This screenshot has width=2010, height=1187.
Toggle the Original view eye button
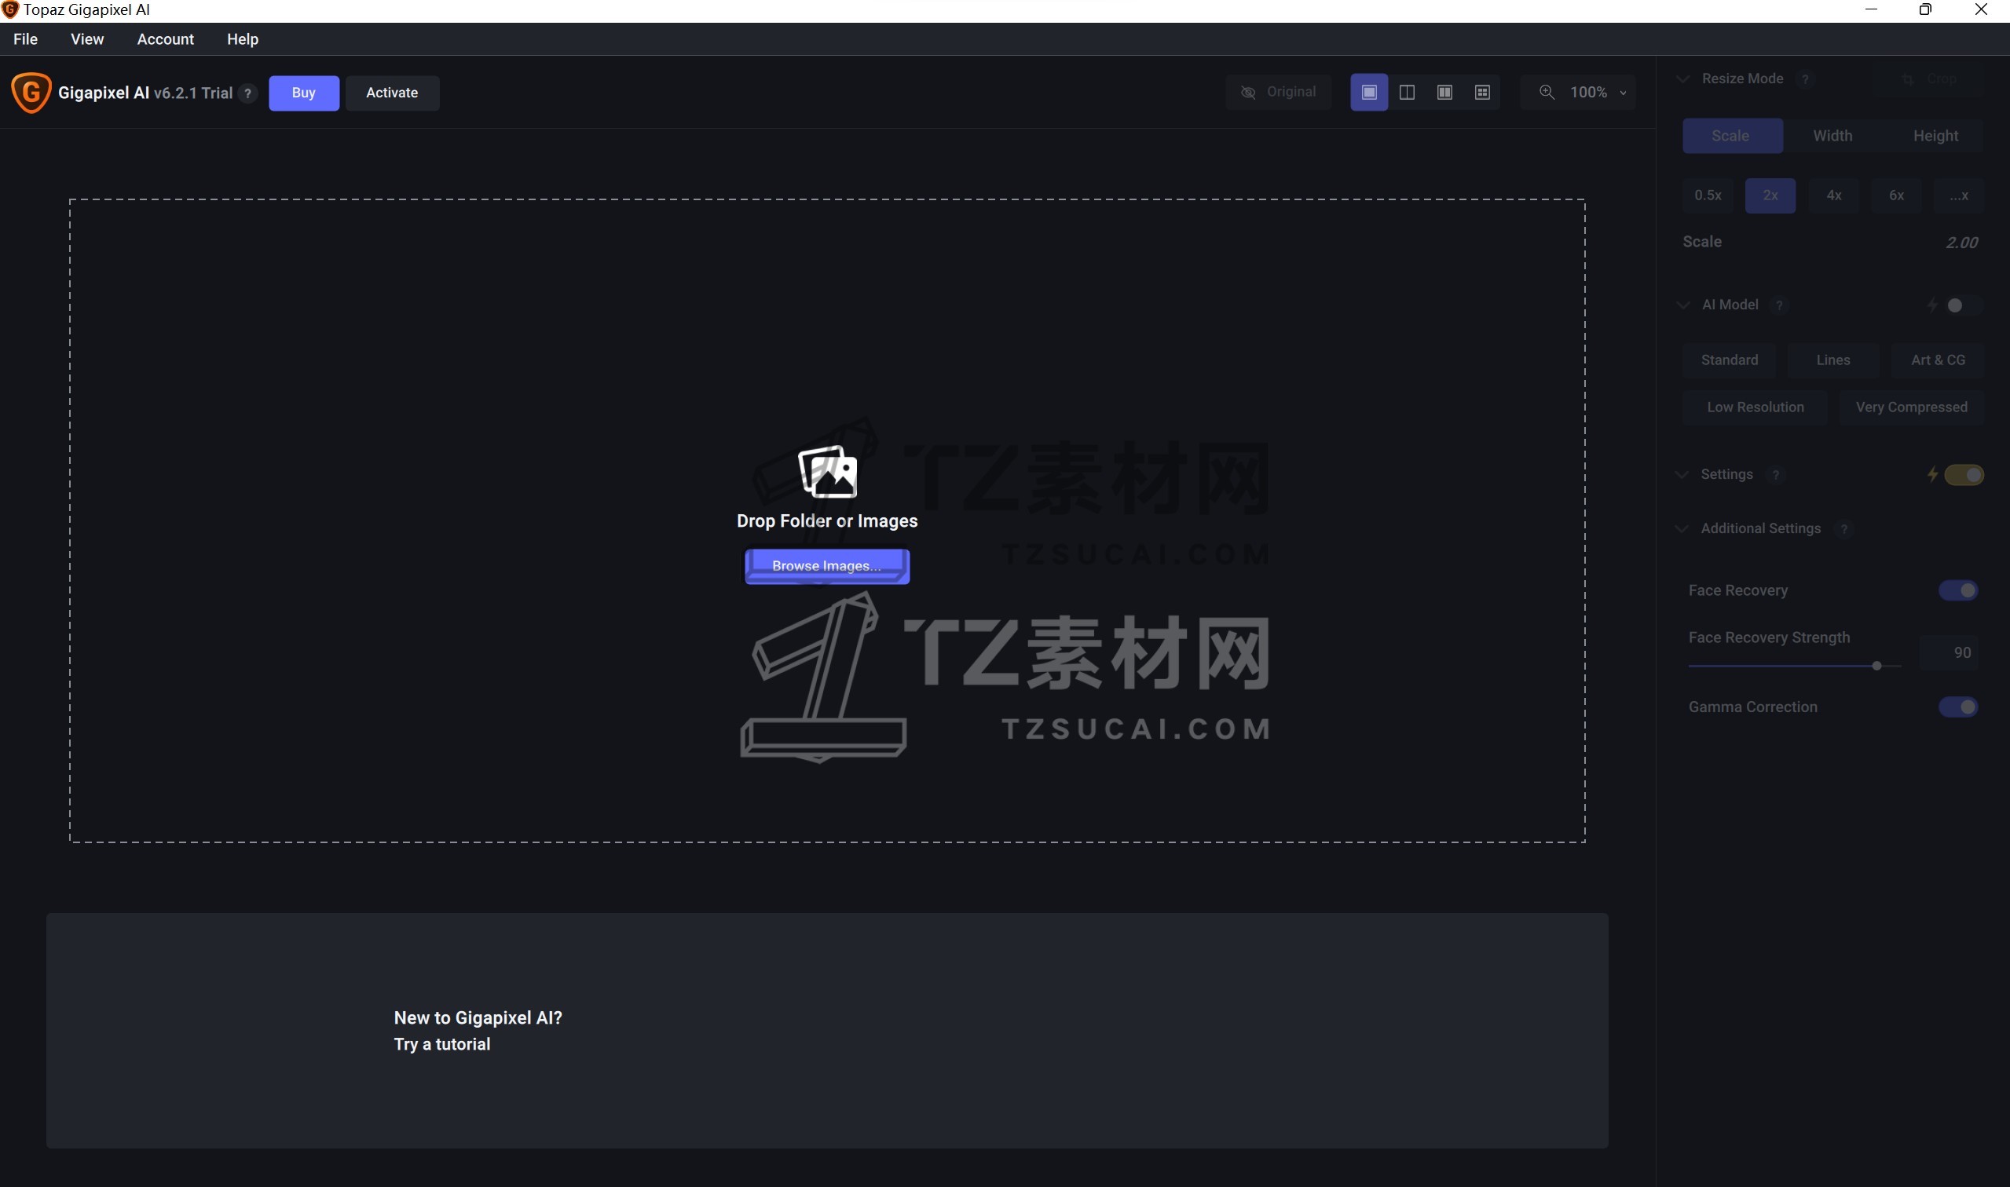point(1279,93)
